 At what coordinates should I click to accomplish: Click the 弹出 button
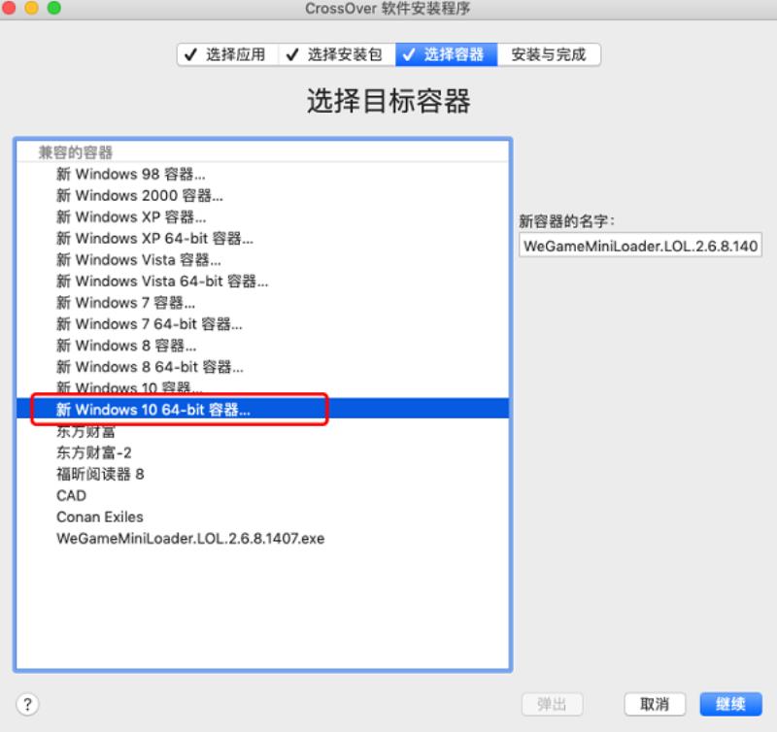pos(552,704)
